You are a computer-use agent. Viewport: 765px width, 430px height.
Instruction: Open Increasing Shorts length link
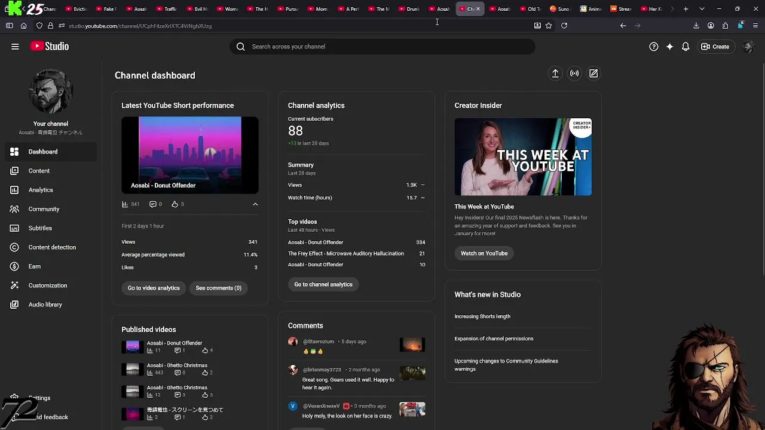coord(482,317)
